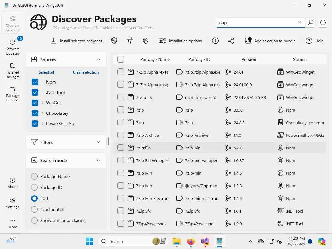Open Settings in the sidebar

[13, 203]
